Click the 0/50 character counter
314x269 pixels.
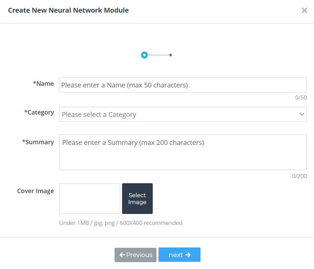301,97
